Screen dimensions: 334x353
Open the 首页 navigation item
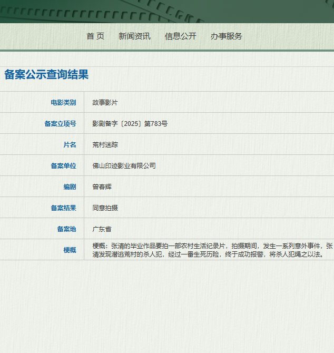tap(95, 36)
